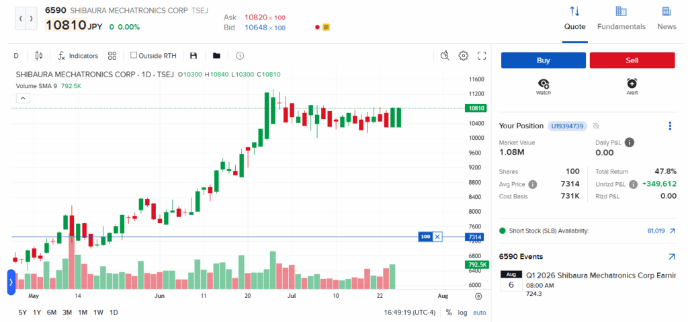
Task: Click the current price label 10810 on axis
Action: click(476, 108)
